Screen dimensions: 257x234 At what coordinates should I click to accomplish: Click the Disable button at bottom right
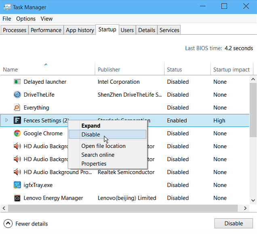[234, 223]
